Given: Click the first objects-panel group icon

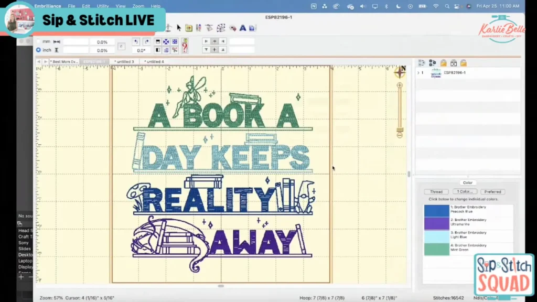Looking at the screenshot, I should 422,63.
